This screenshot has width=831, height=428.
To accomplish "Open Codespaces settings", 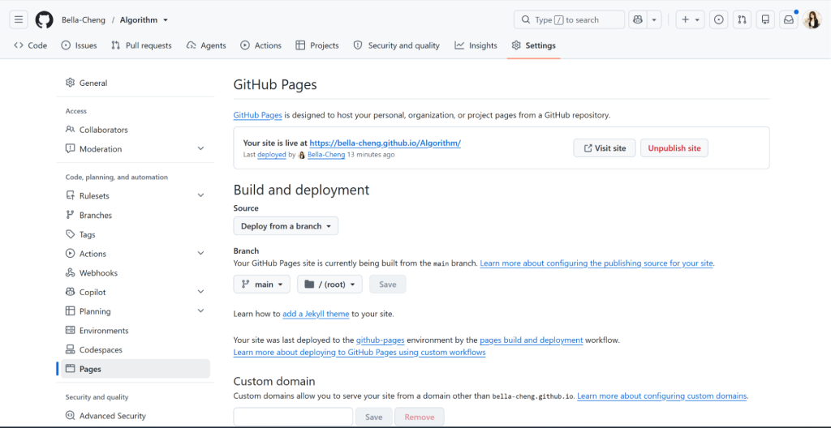I will tap(136, 349).
